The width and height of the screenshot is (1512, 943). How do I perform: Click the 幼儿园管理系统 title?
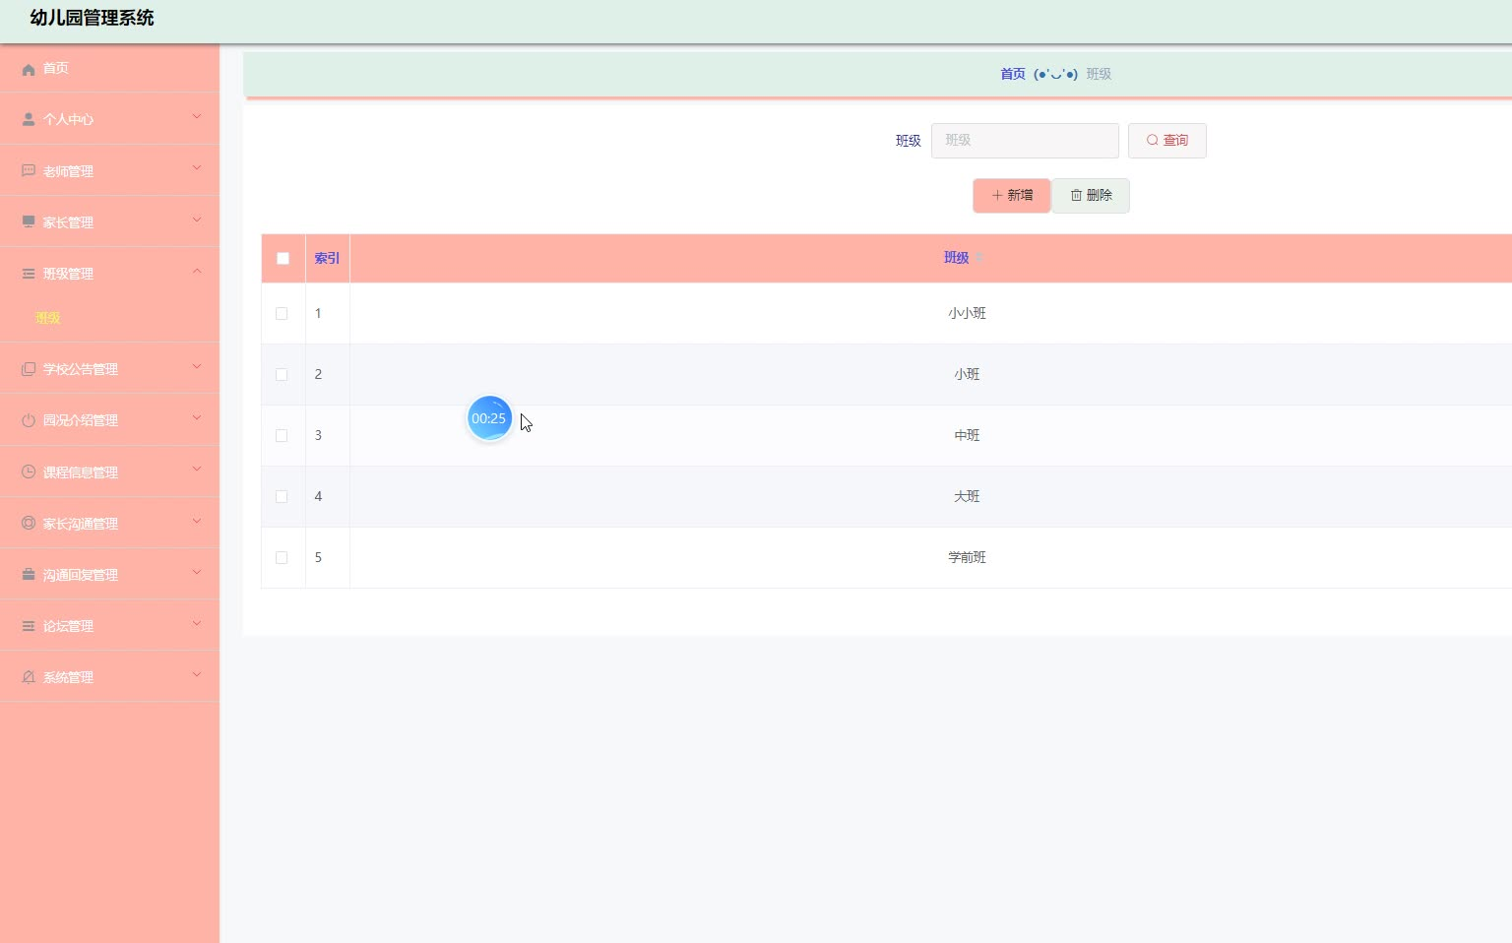[x=92, y=18]
